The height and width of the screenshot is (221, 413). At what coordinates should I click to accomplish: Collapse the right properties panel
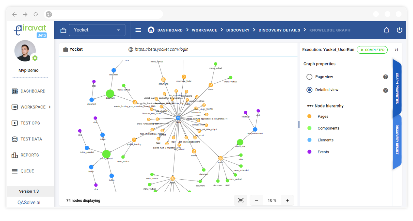pos(396,50)
